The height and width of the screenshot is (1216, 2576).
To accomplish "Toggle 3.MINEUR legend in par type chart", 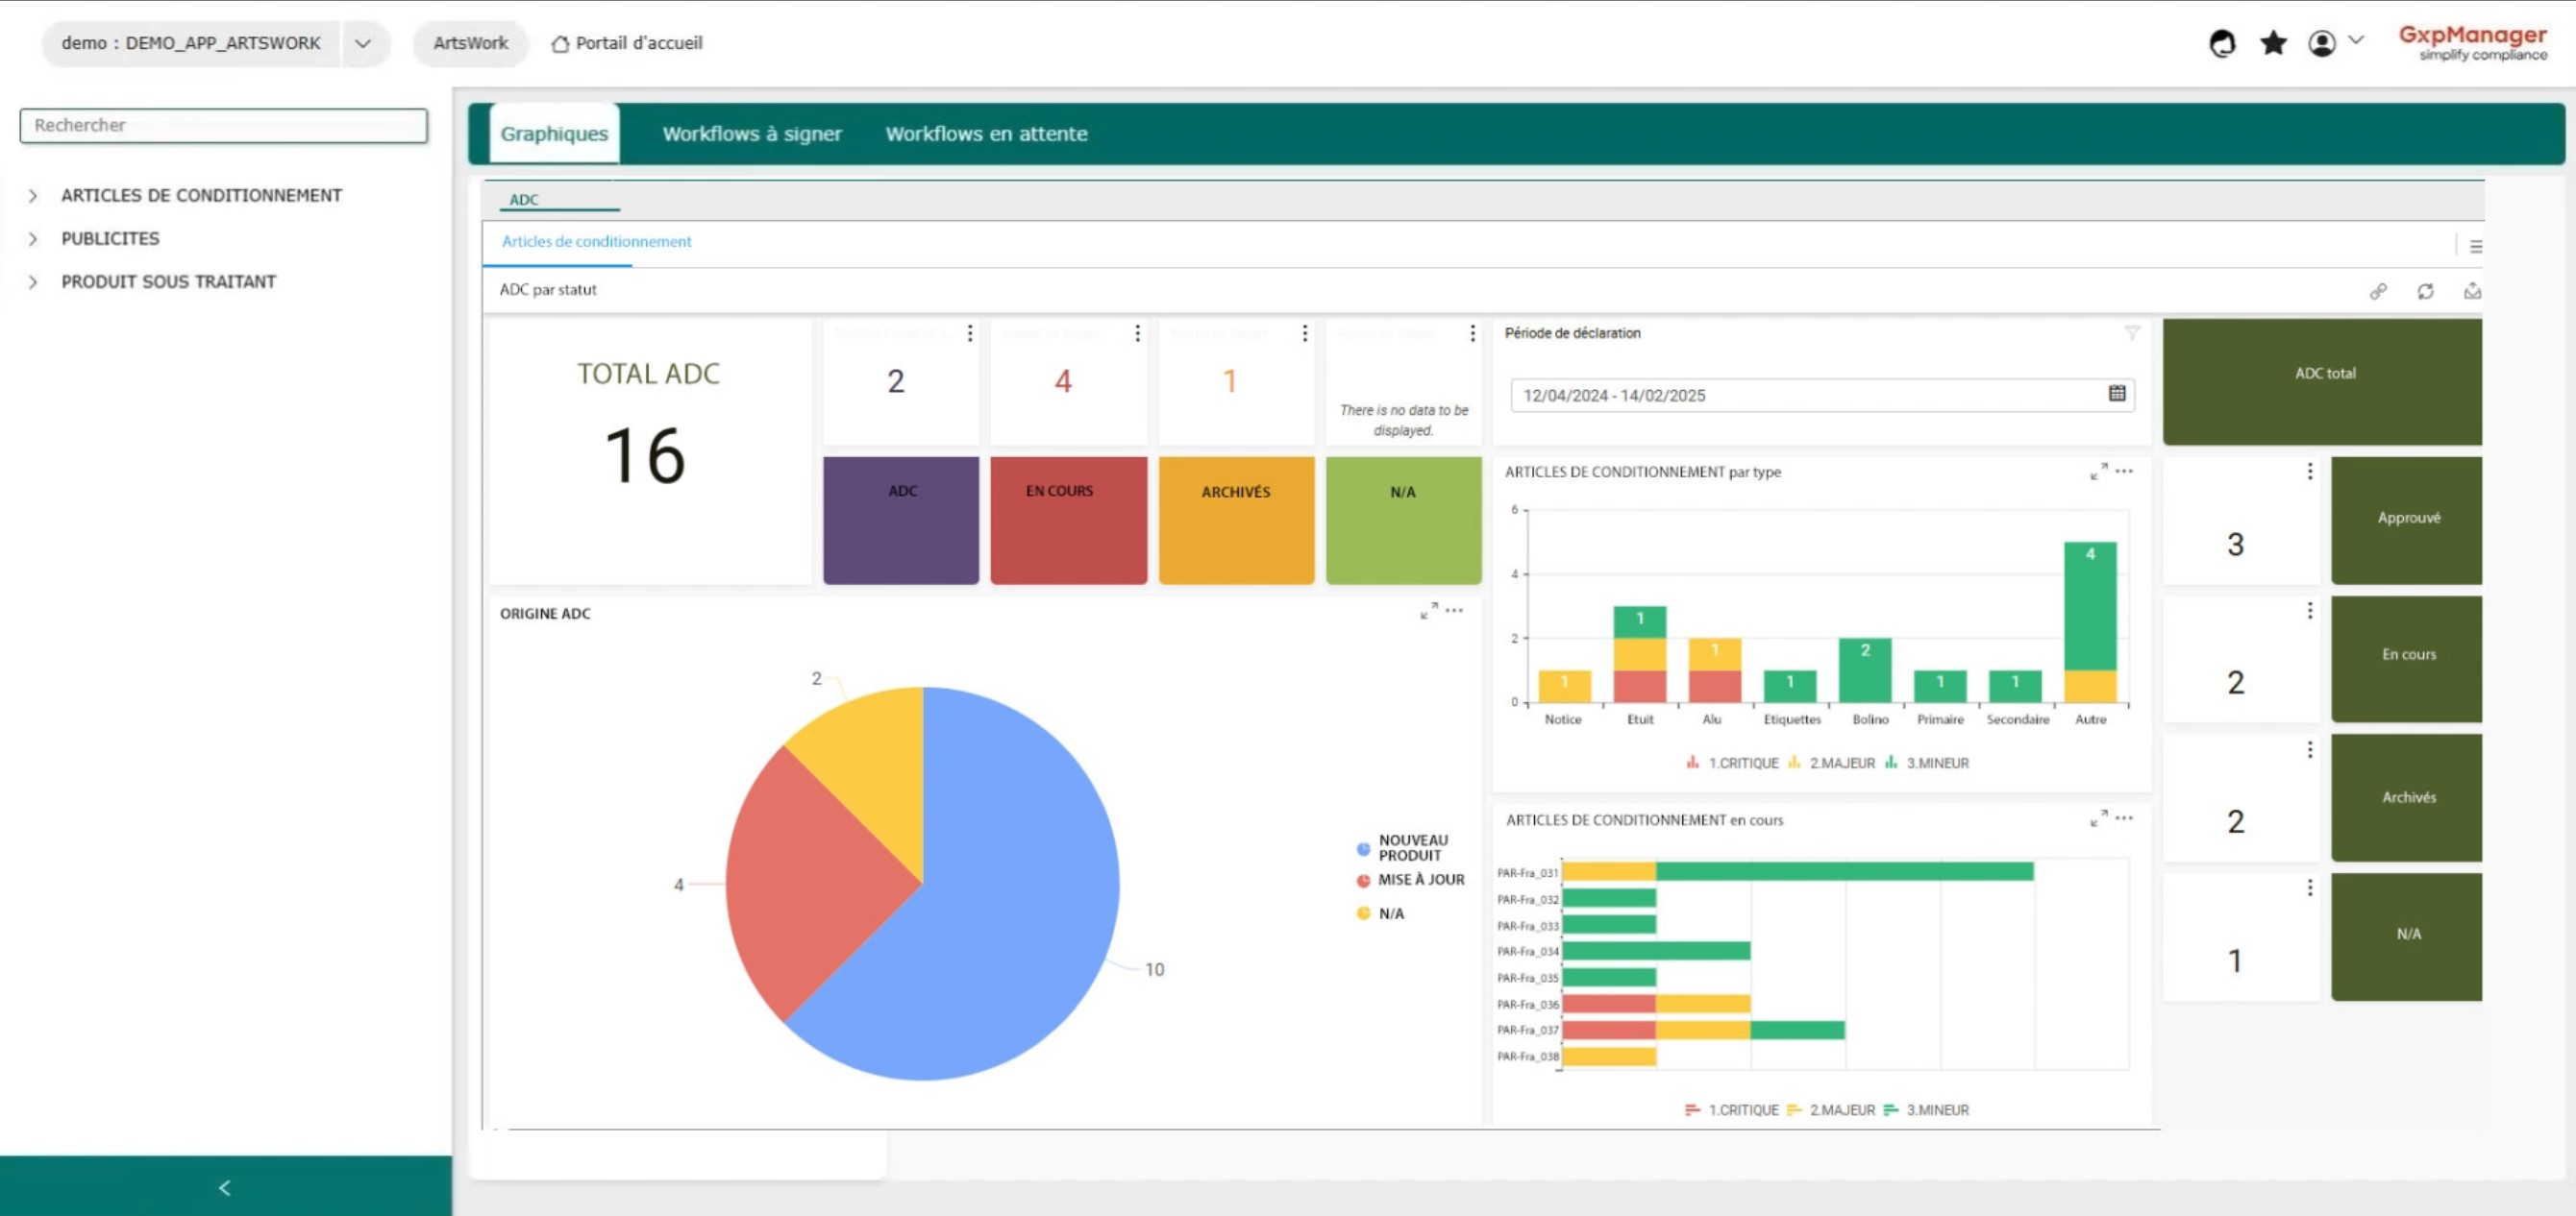I will (1936, 763).
